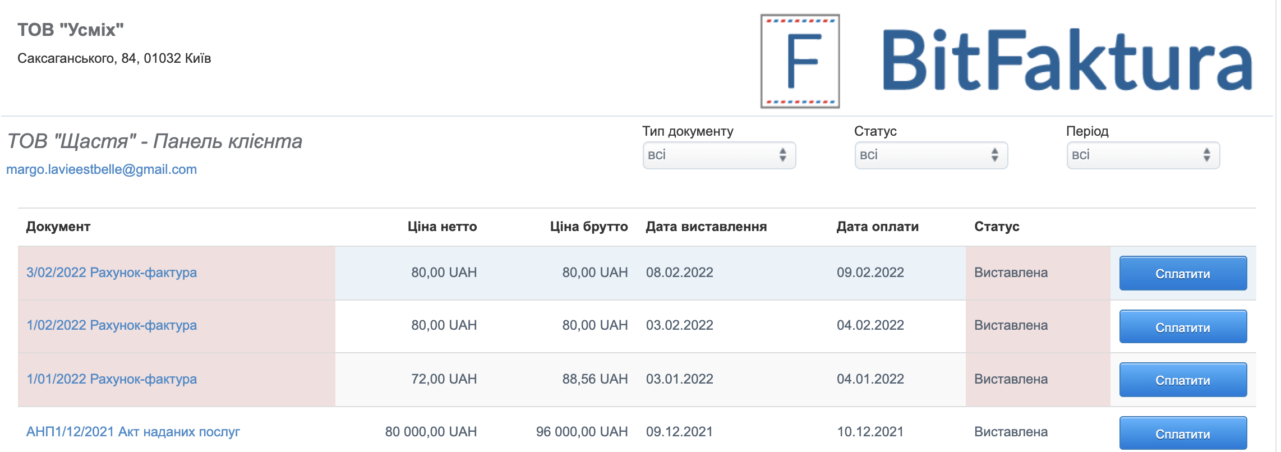This screenshot has height=452, width=1281.
Task: Click Виставлена status in 1/02/2022 row
Action: pyautogui.click(x=1011, y=325)
